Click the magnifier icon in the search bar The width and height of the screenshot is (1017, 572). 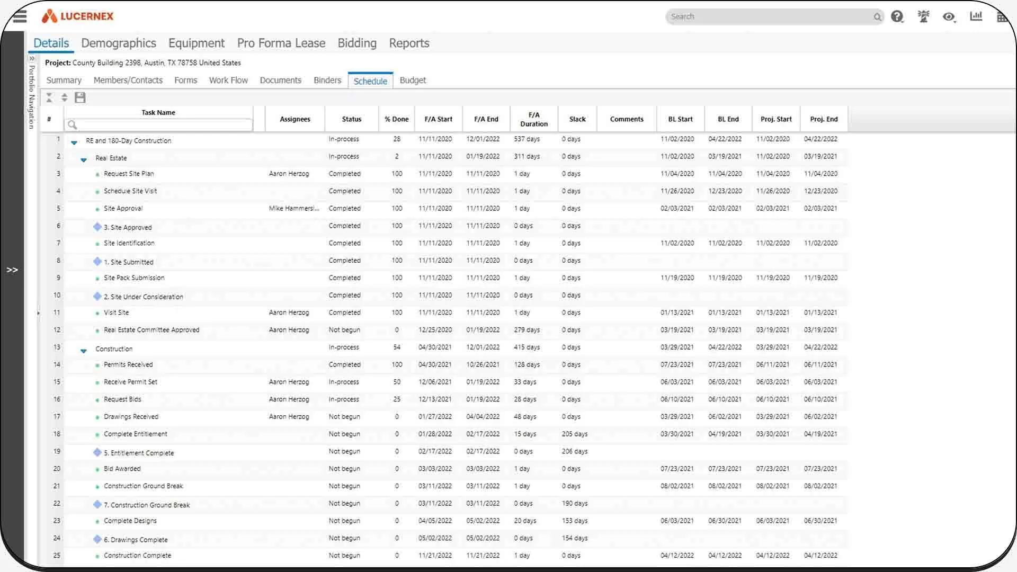click(x=878, y=17)
